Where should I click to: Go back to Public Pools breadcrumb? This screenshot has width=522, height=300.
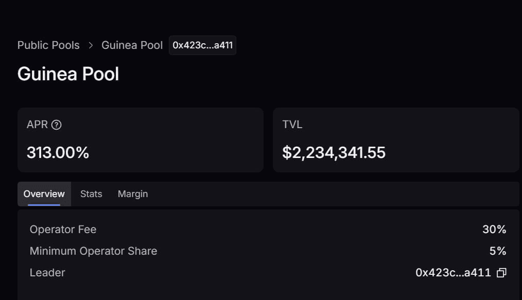[x=48, y=45]
